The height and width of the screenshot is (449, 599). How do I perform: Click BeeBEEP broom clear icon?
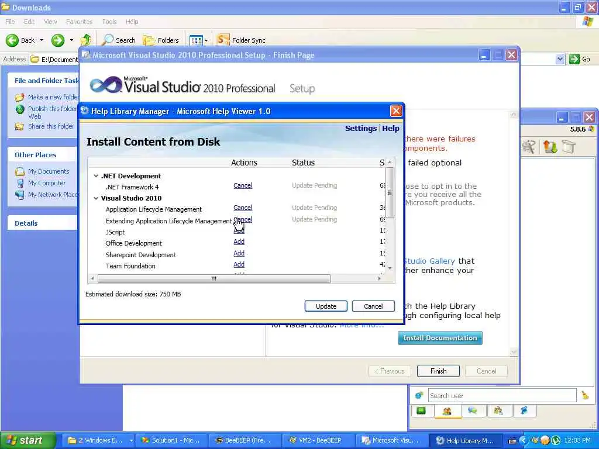point(585,396)
